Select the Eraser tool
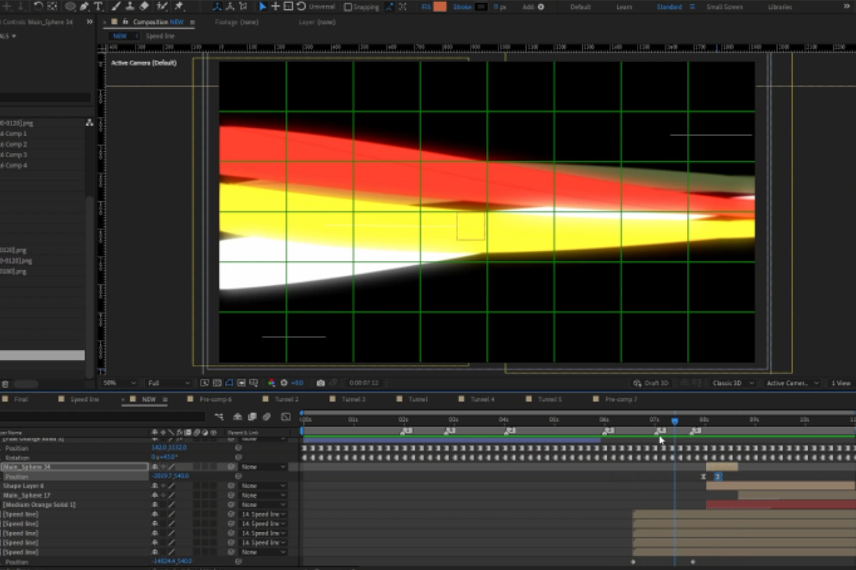 [144, 7]
